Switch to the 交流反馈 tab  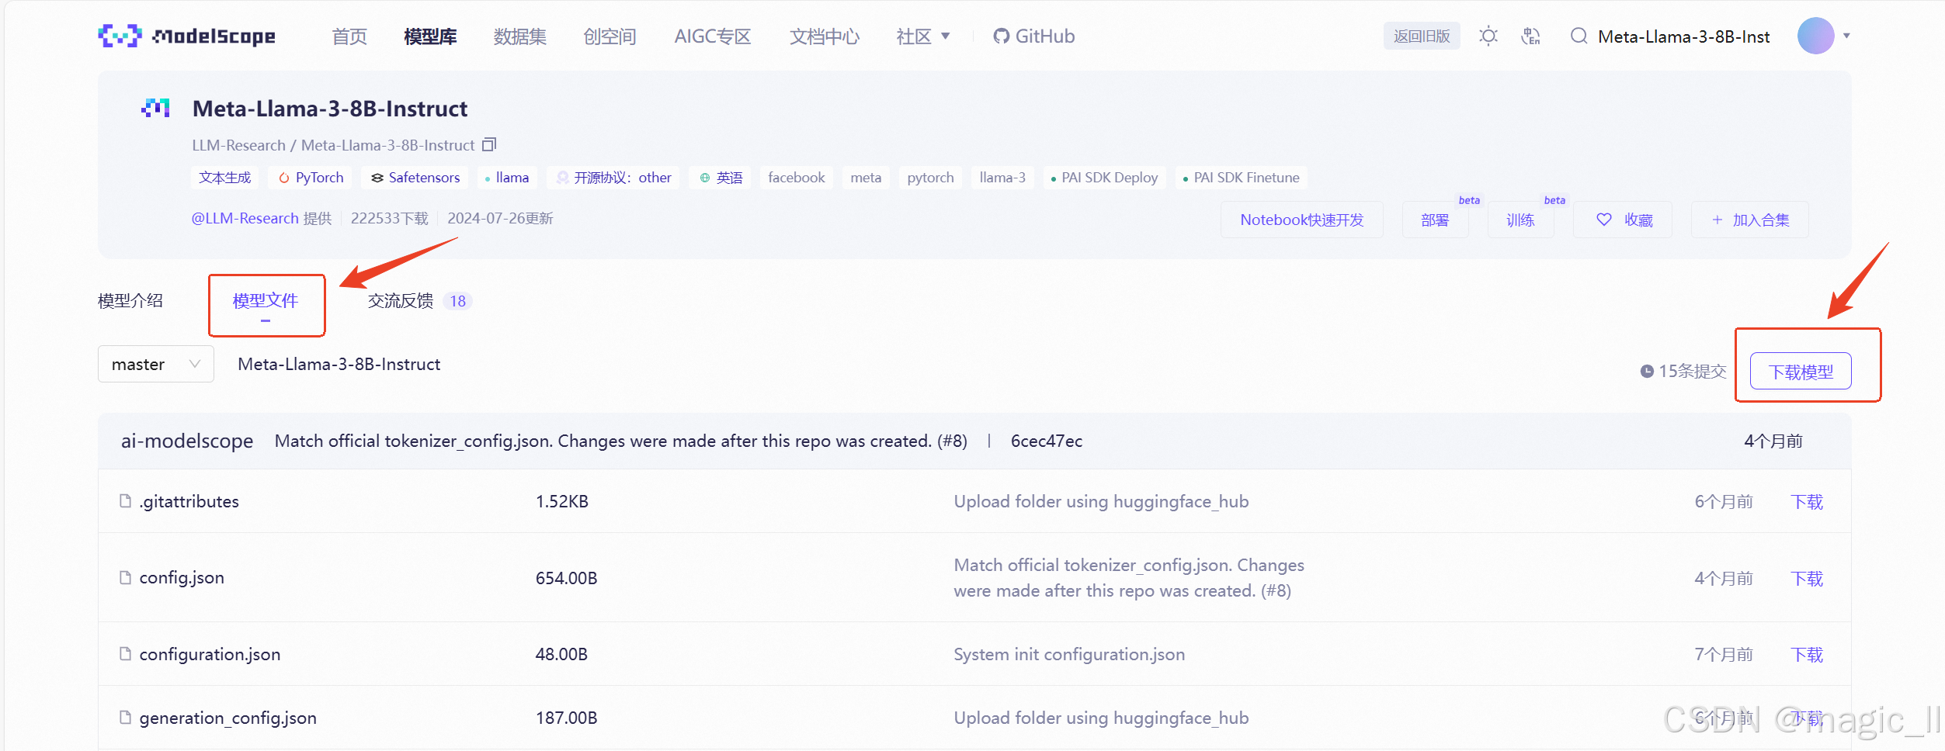pos(419,300)
